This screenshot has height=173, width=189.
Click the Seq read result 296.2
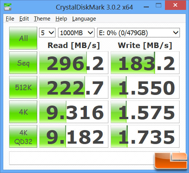point(74,63)
